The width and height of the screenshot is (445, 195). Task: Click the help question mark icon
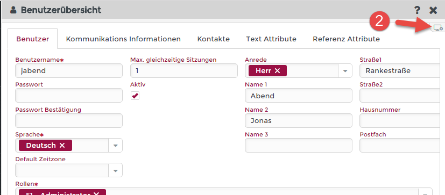[x=417, y=11]
